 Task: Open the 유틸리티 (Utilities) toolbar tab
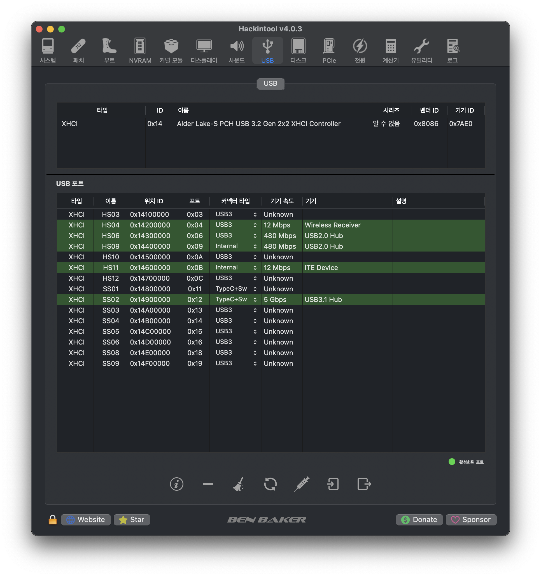(421, 50)
